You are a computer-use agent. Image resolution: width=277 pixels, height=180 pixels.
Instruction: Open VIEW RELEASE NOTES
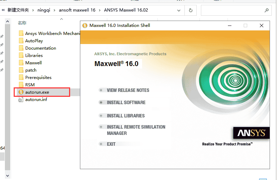coord(128,90)
